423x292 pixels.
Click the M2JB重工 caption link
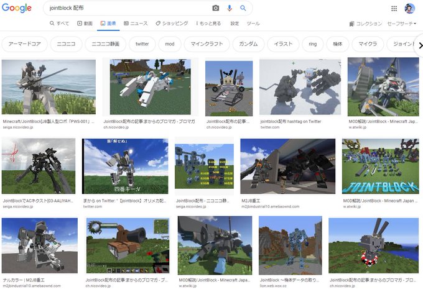pos(251,201)
